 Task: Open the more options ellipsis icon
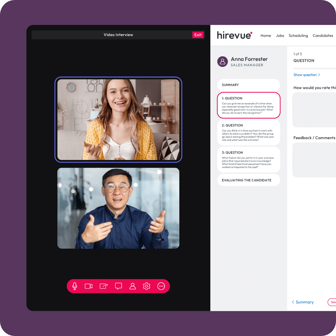pyautogui.click(x=161, y=286)
